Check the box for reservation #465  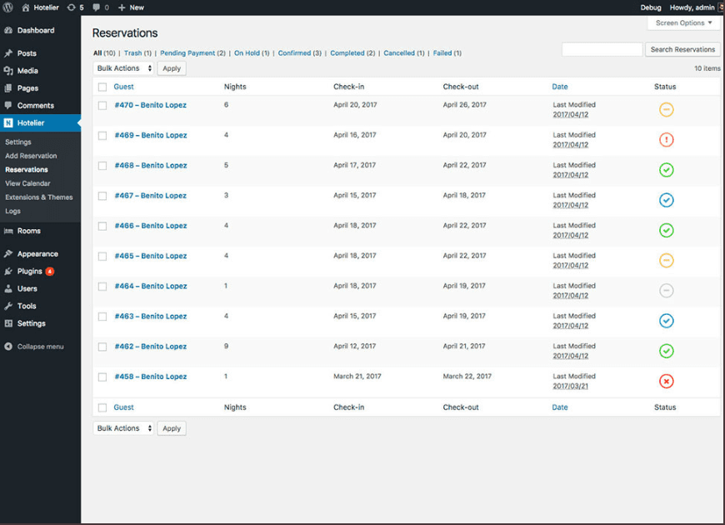(102, 257)
